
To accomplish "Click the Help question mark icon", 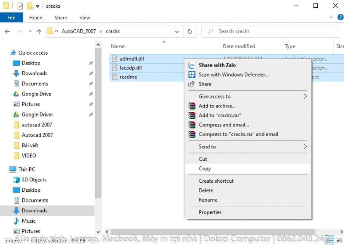I will pos(340,18).
